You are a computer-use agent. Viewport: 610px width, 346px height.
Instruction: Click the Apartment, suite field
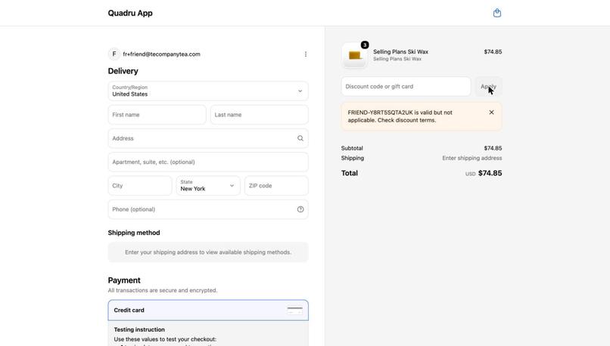coord(208,162)
